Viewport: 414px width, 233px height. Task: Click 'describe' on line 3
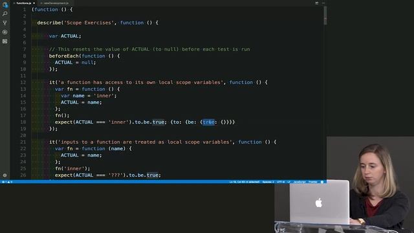click(x=49, y=23)
